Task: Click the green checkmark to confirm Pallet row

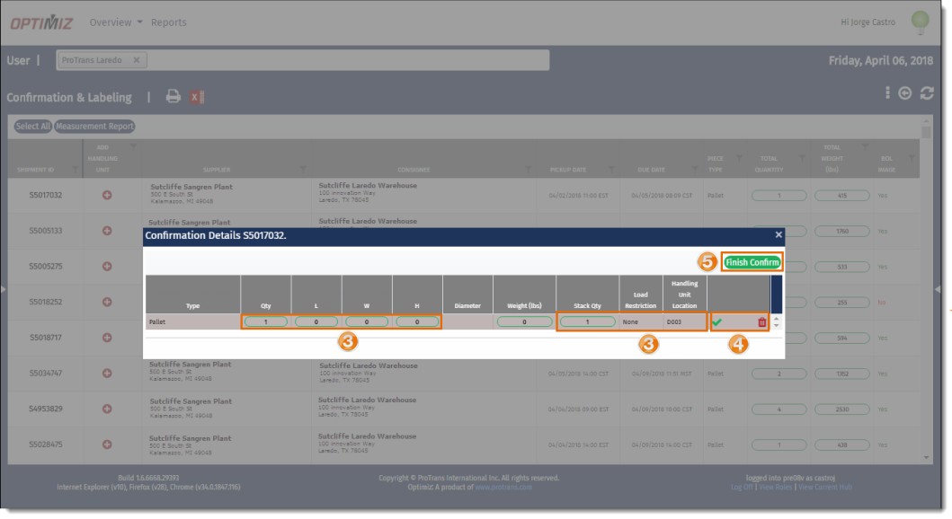Action: coord(717,321)
